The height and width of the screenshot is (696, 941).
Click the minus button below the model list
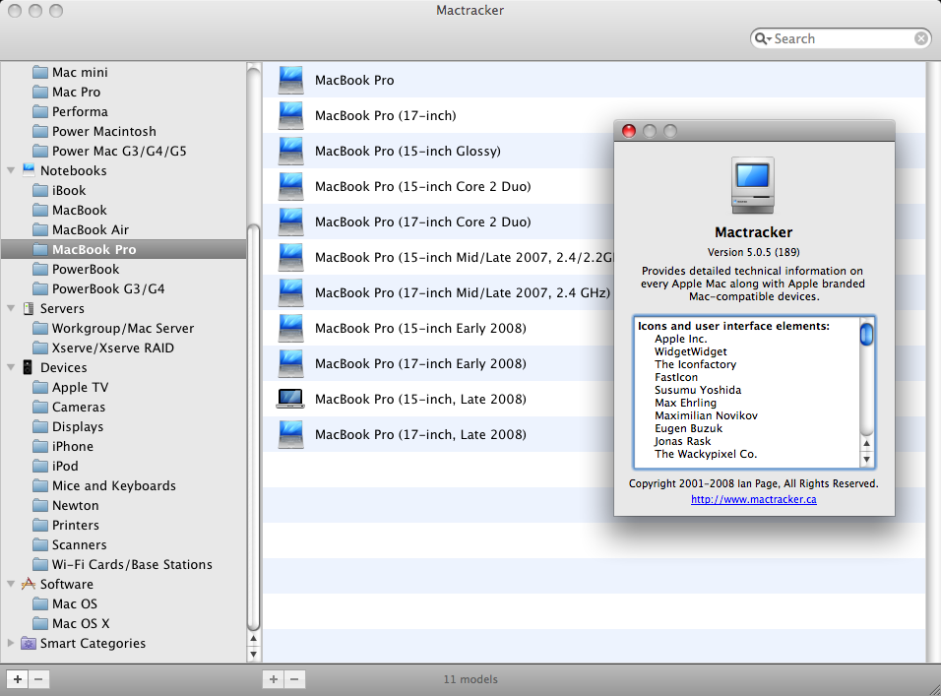click(294, 679)
